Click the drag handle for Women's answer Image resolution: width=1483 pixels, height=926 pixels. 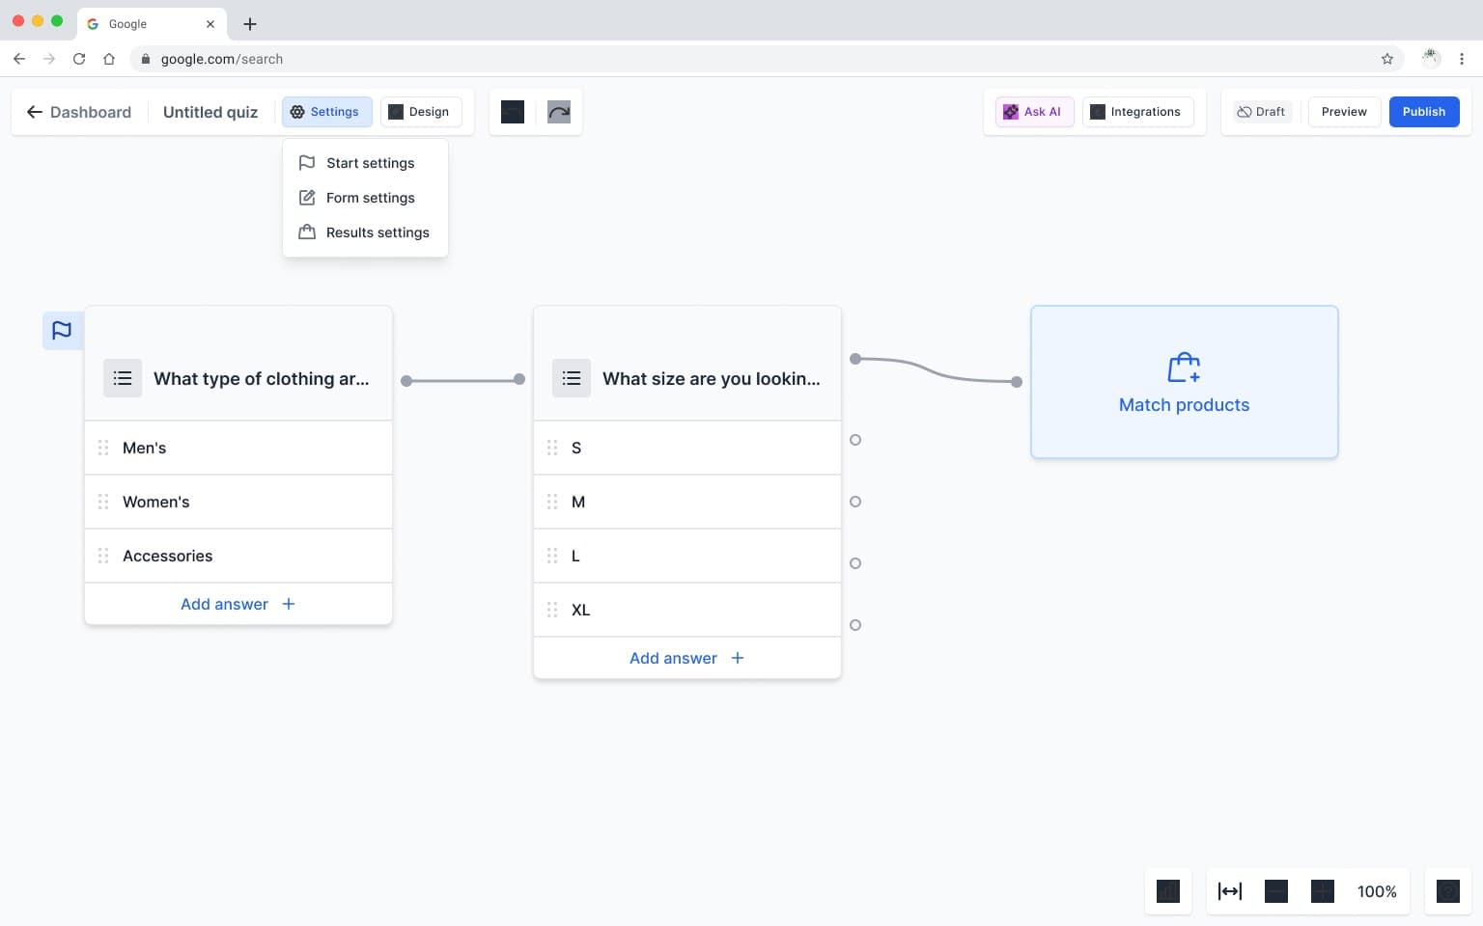click(x=103, y=502)
